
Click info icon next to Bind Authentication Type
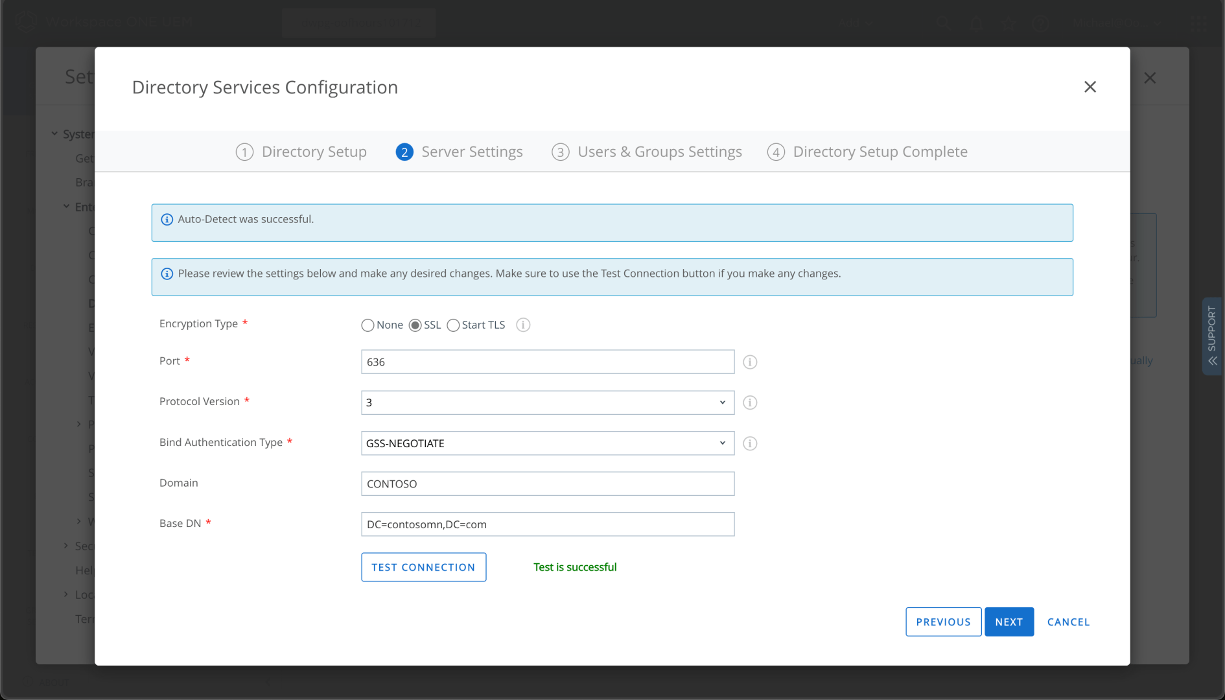[750, 443]
